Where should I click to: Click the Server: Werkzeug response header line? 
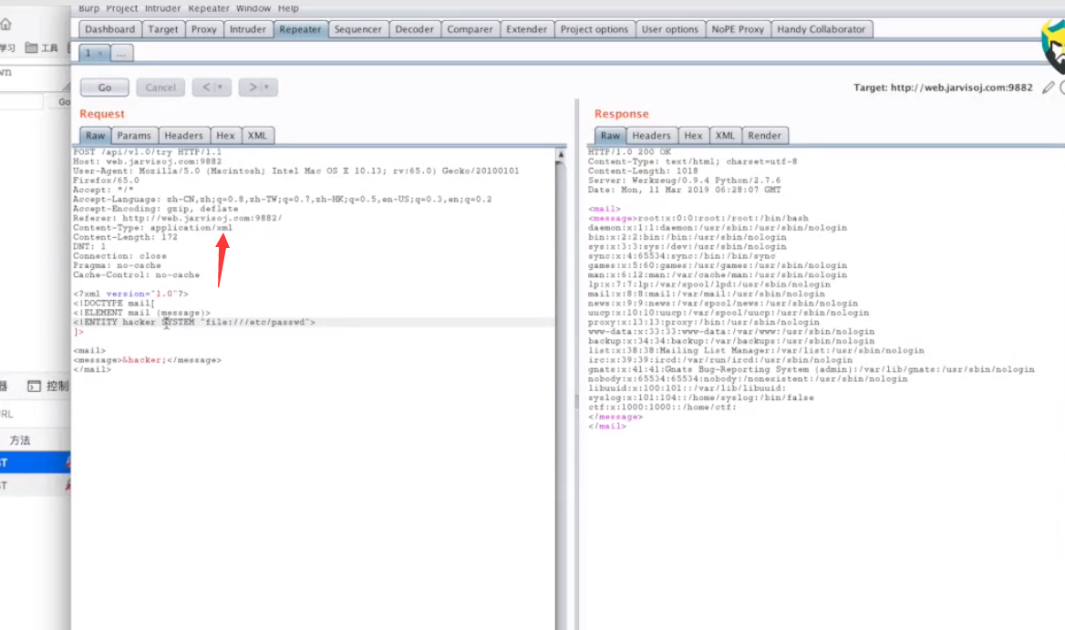pyautogui.click(x=684, y=181)
